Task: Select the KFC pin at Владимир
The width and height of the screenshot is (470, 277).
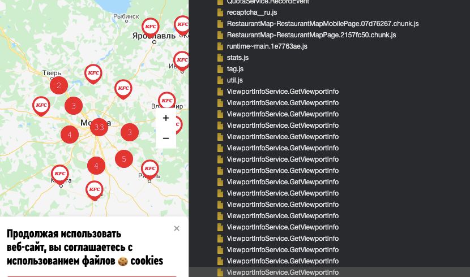Action: click(167, 101)
